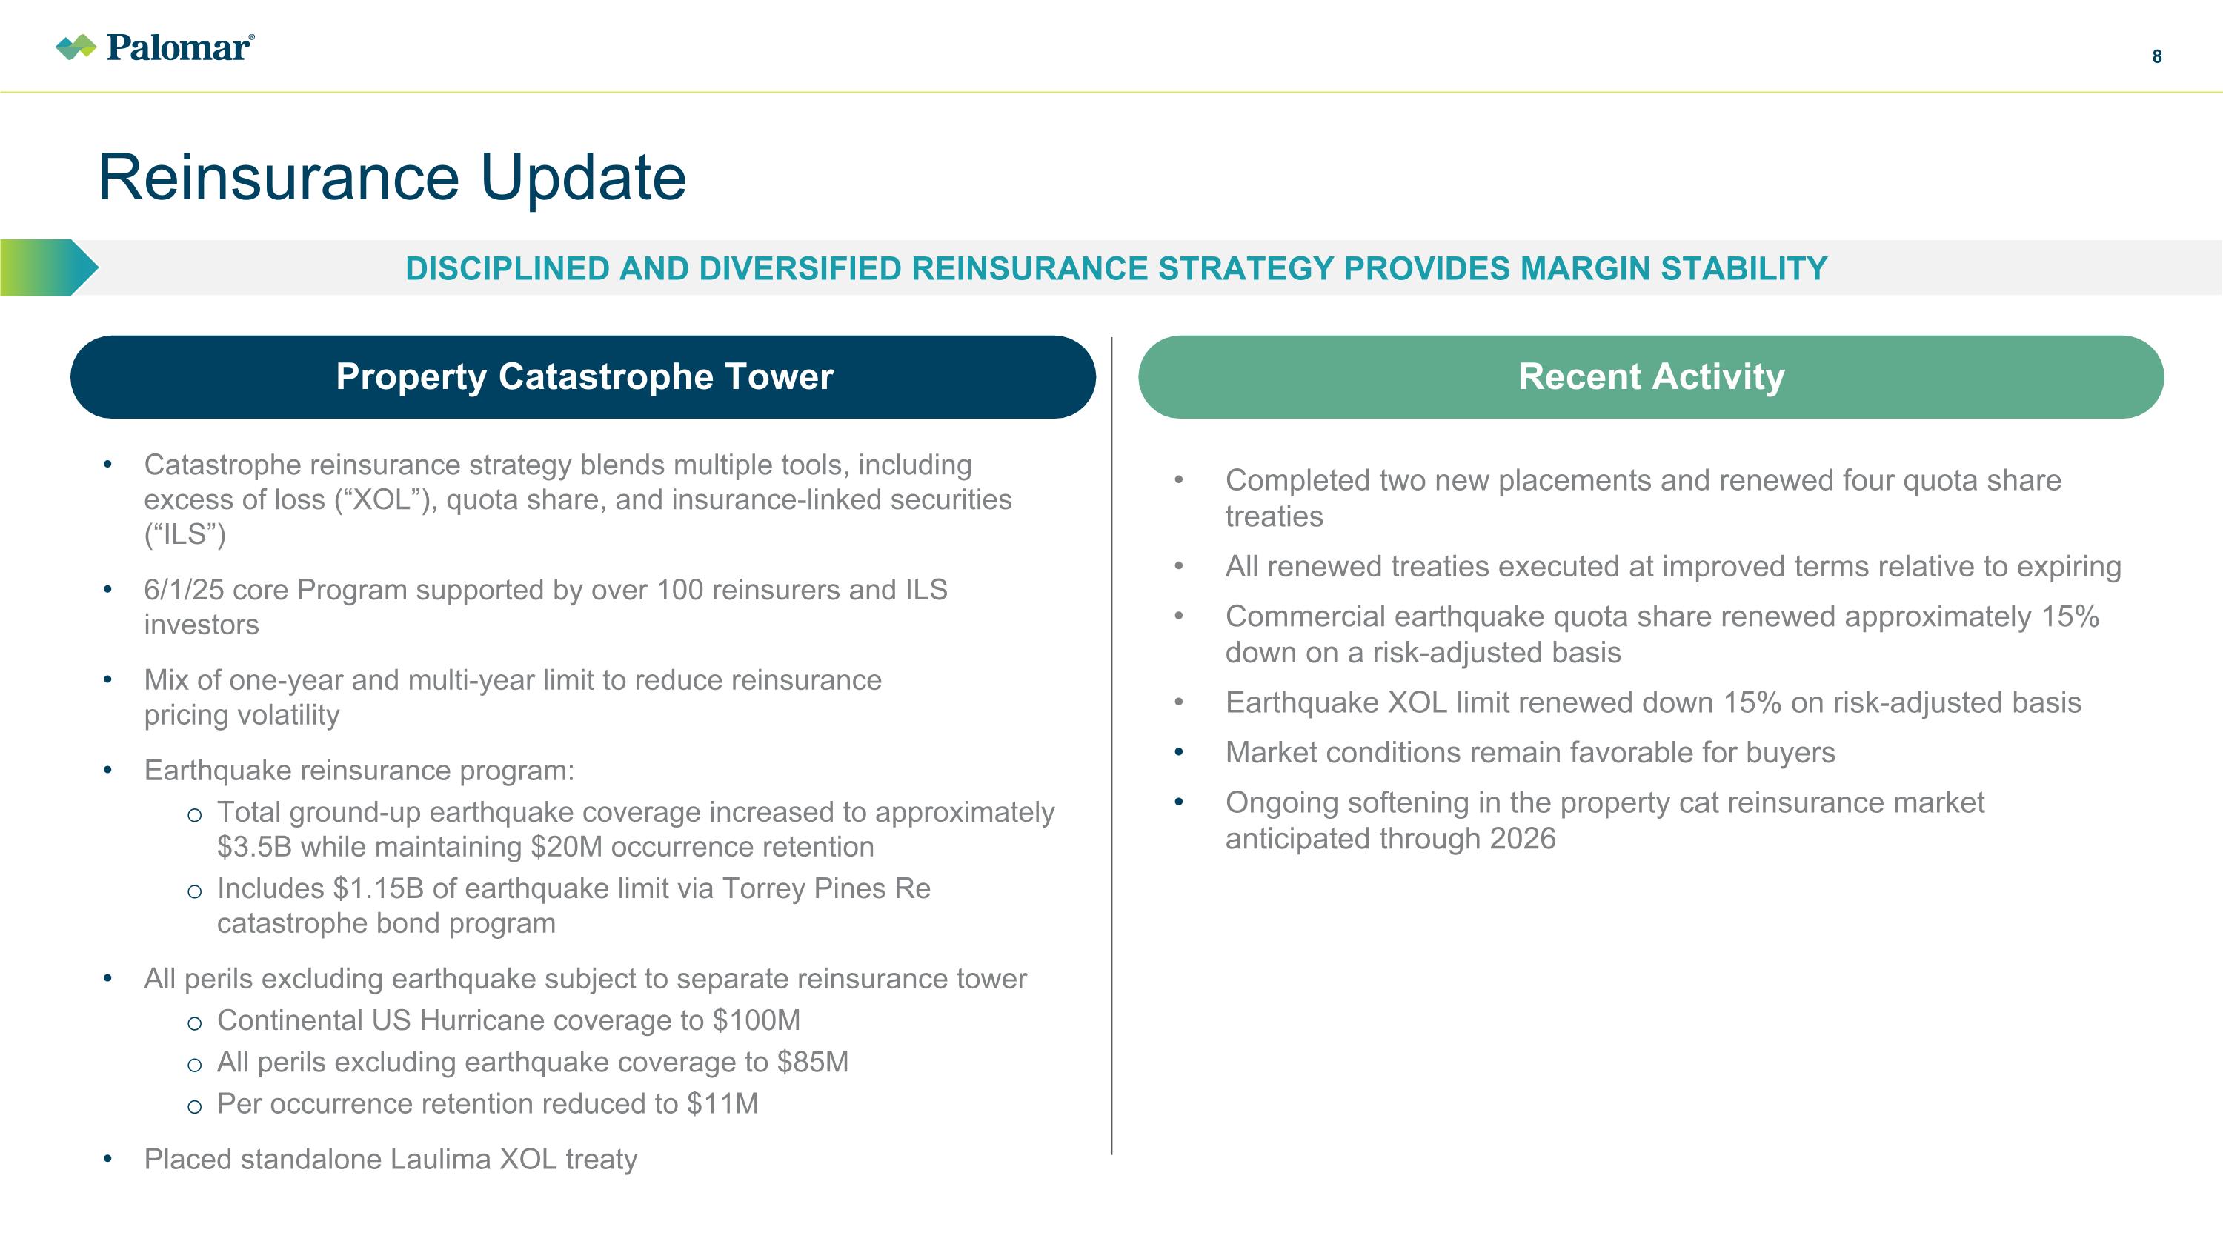Click the page number 8

2156,57
